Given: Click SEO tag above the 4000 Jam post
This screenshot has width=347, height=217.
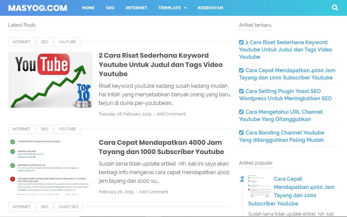Looking at the screenshot, I should 45,129.
